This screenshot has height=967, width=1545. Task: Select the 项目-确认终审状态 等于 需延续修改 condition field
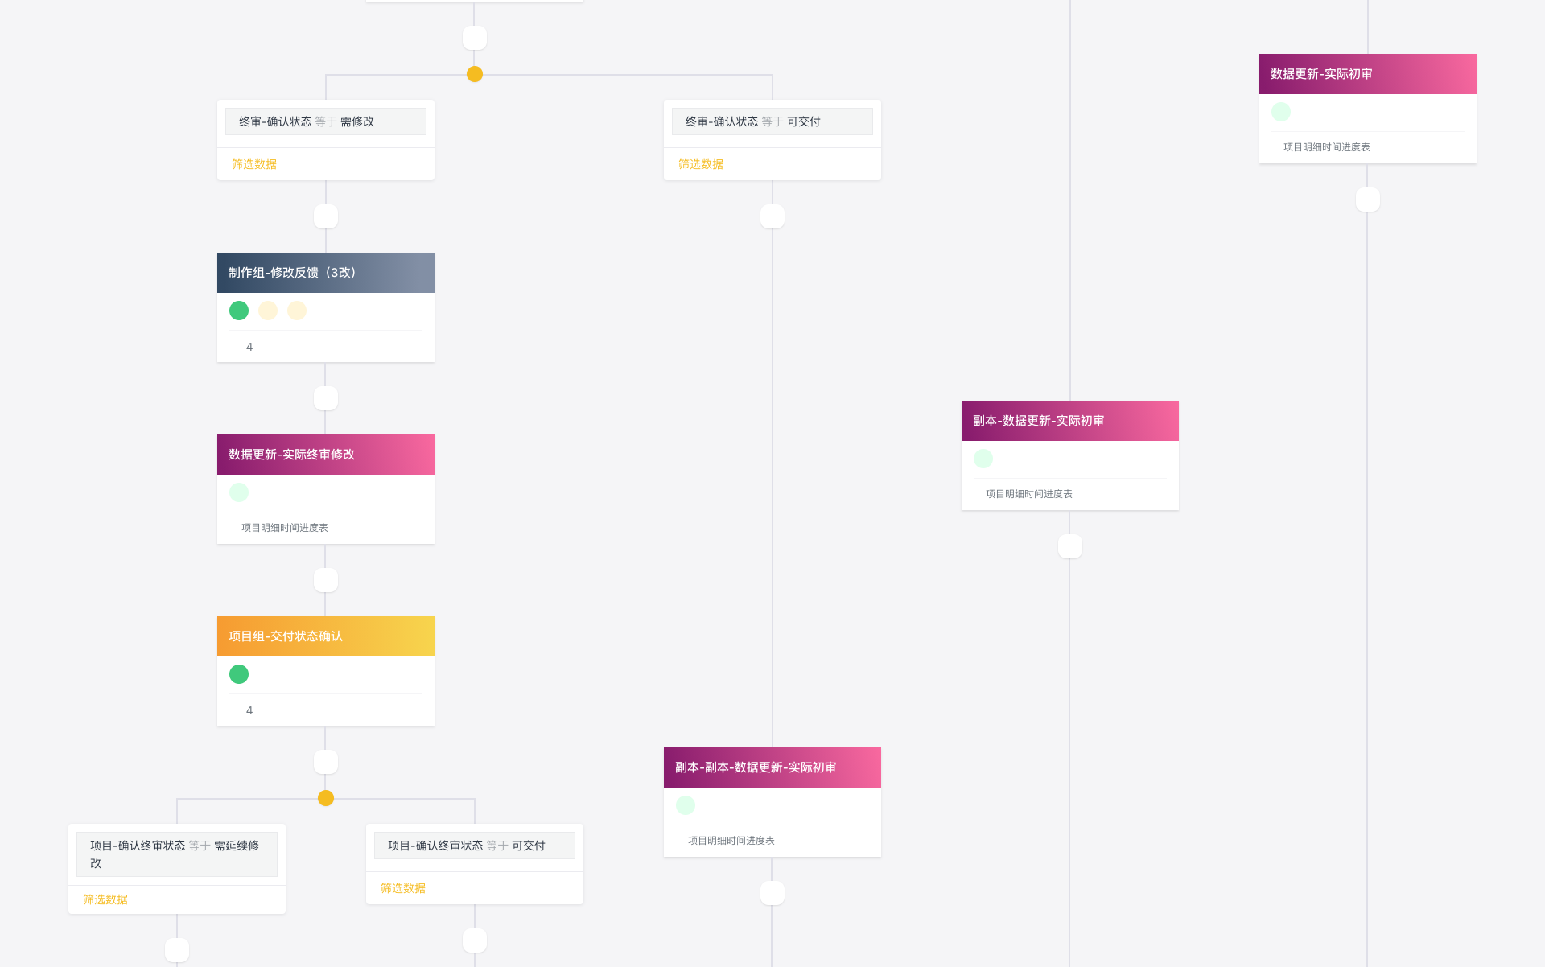coord(177,854)
